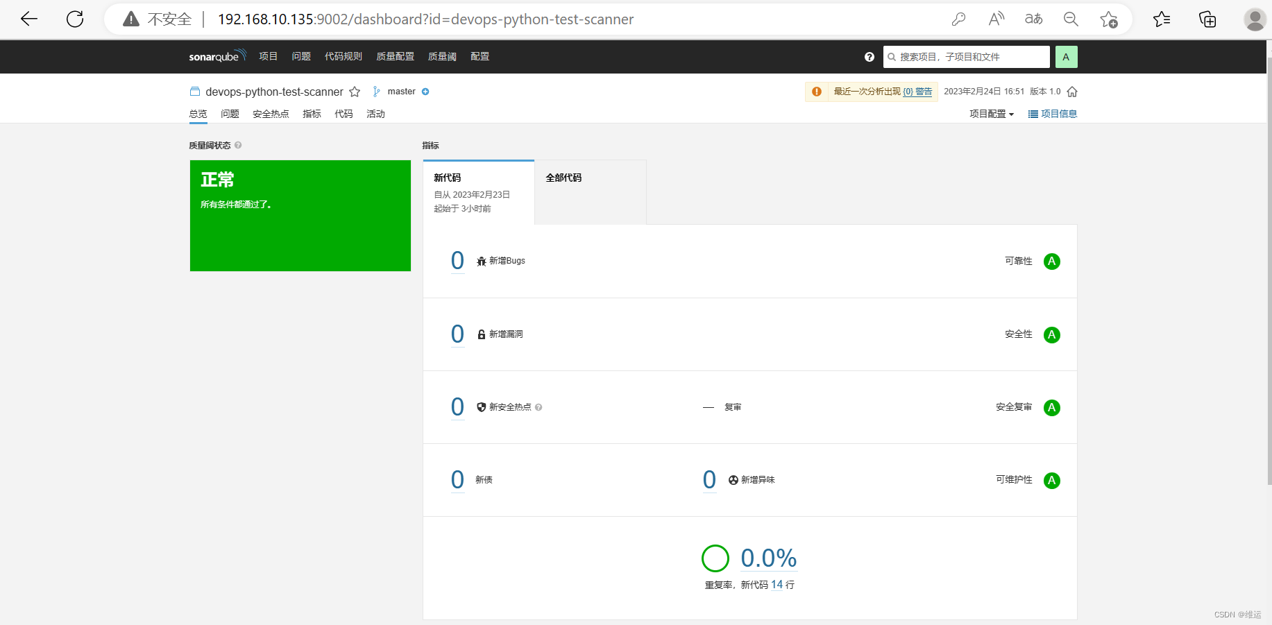Viewport: 1272px width, 625px height.
Task: Click the green quality gate passed box
Action: click(x=300, y=216)
